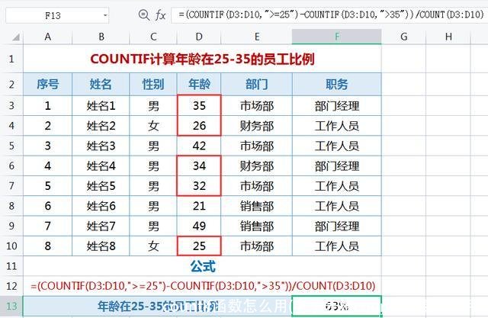The image size is (488, 318).
Task: Select row 8 header
Action: (x=11, y=206)
